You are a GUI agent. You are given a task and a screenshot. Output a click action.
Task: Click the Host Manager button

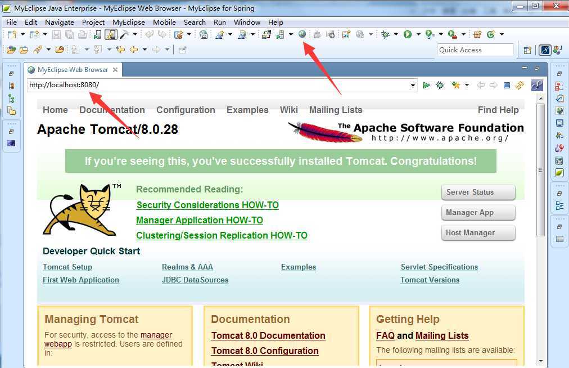478,233
